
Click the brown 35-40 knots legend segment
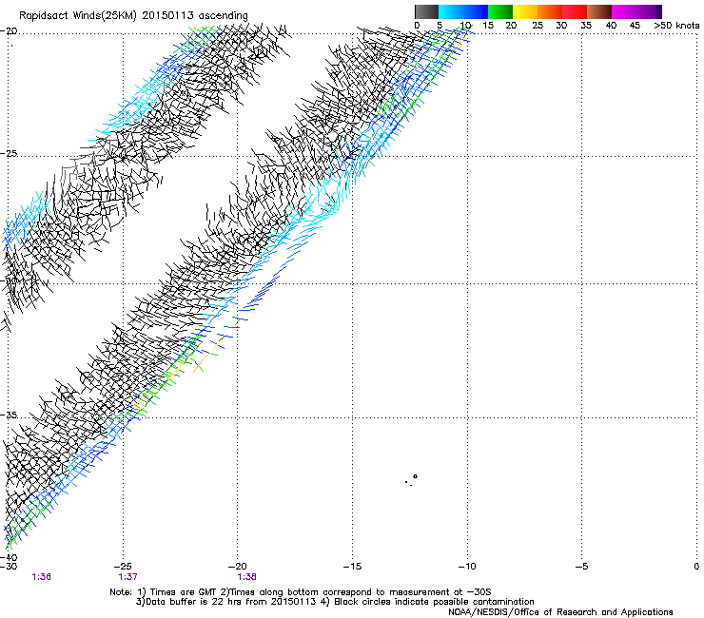[599, 11]
